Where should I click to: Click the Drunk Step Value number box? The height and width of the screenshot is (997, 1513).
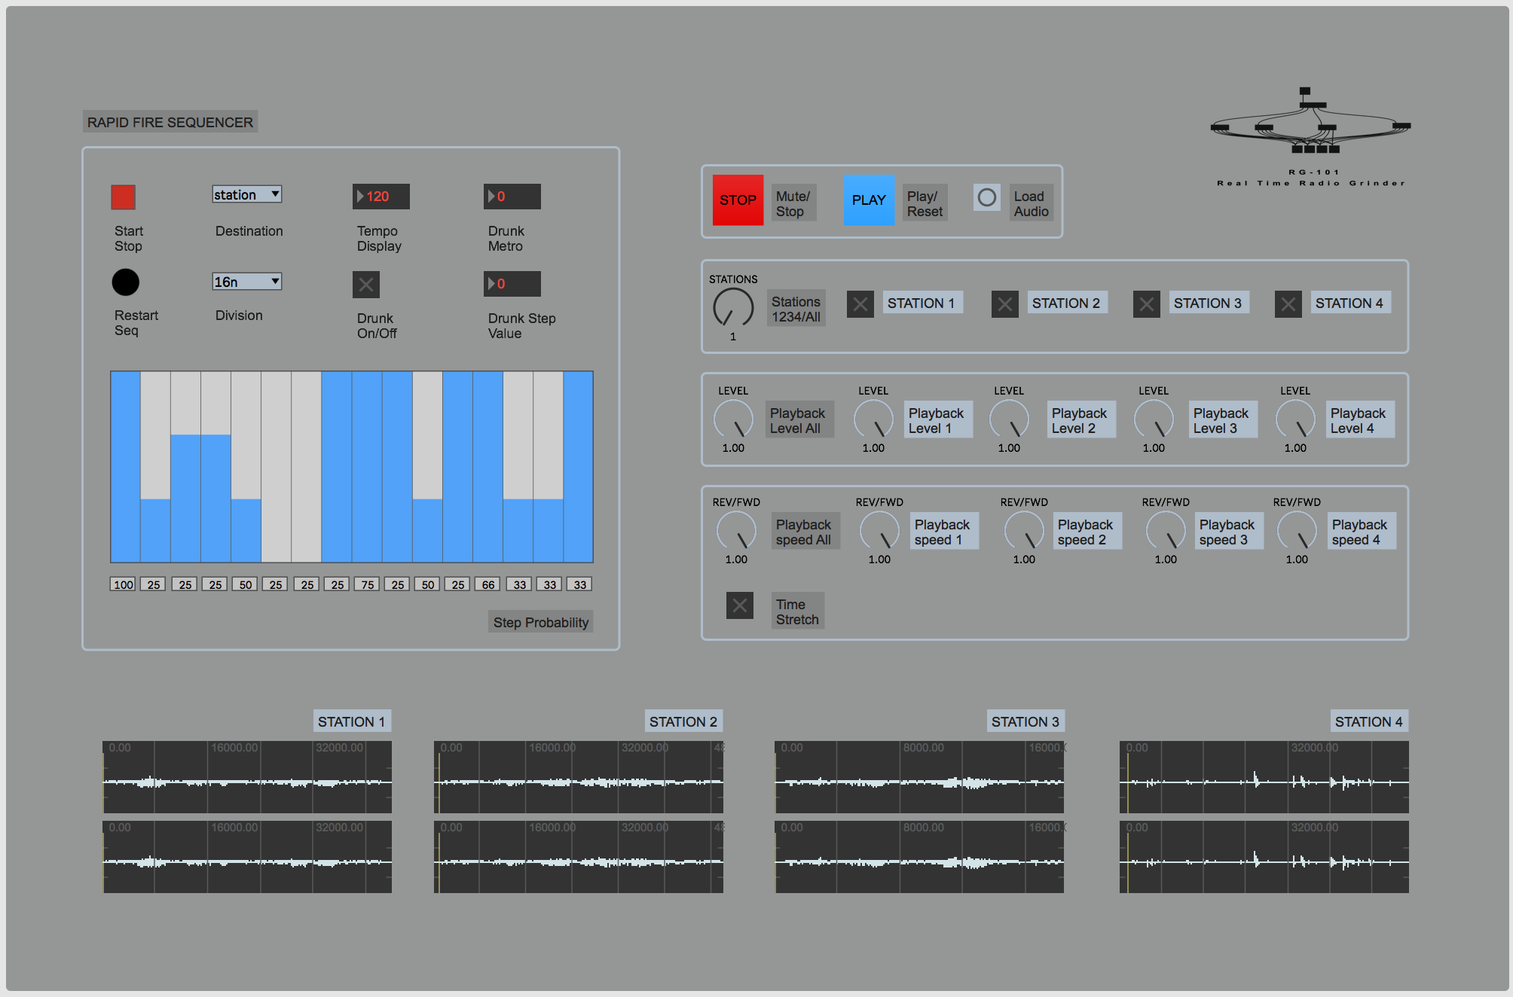click(x=512, y=284)
